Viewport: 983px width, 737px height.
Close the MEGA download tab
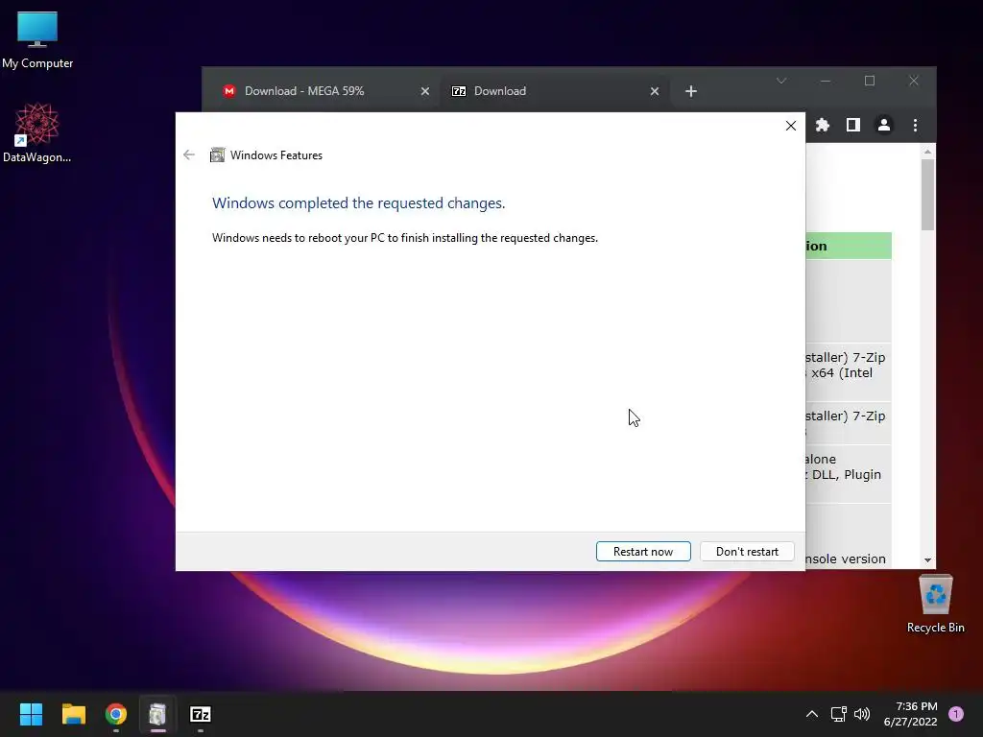tap(425, 91)
